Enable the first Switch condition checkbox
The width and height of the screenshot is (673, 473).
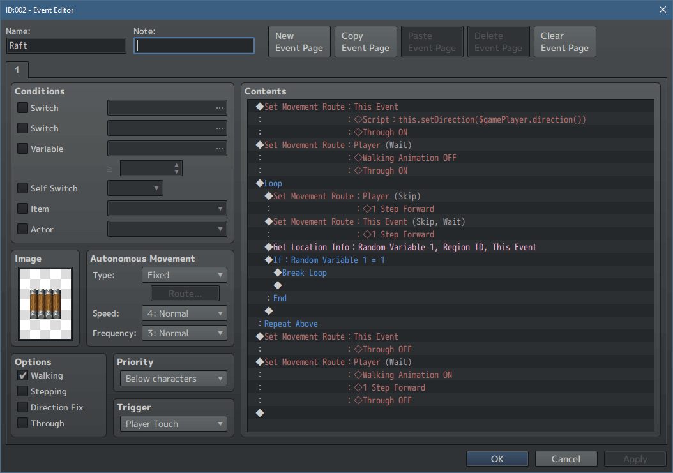23,108
